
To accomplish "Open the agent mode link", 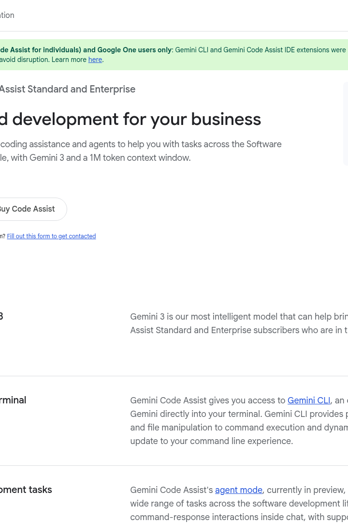I will 238,490.
